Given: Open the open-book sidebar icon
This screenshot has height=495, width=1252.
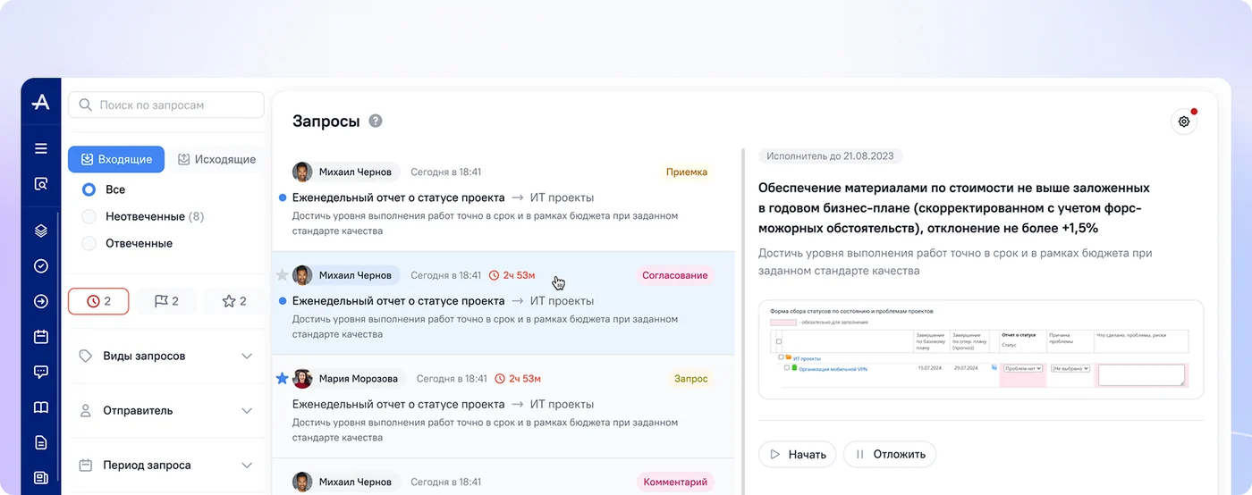Looking at the screenshot, I should [40, 407].
